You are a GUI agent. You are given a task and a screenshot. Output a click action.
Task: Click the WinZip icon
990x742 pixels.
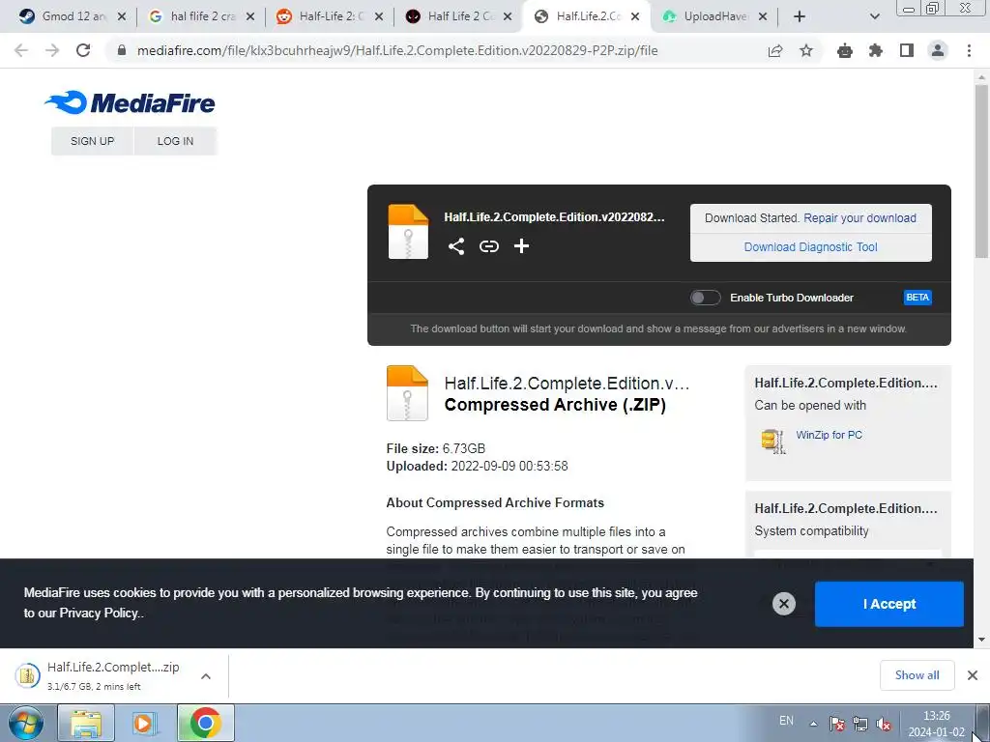coord(773,441)
